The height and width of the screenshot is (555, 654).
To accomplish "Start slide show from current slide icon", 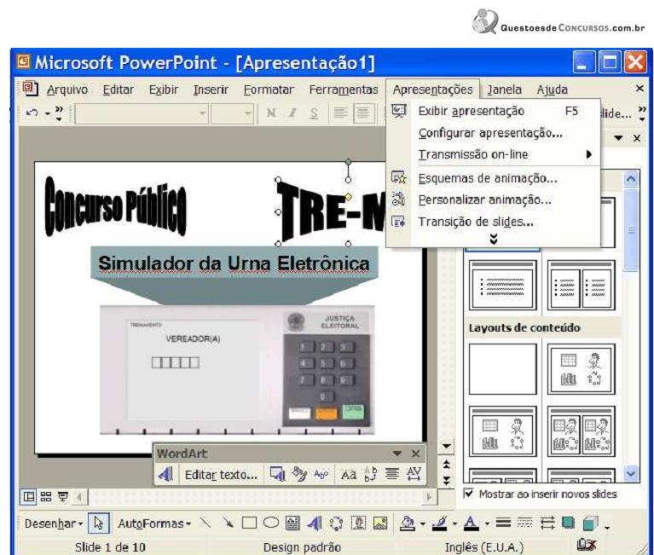I will pos(63,497).
